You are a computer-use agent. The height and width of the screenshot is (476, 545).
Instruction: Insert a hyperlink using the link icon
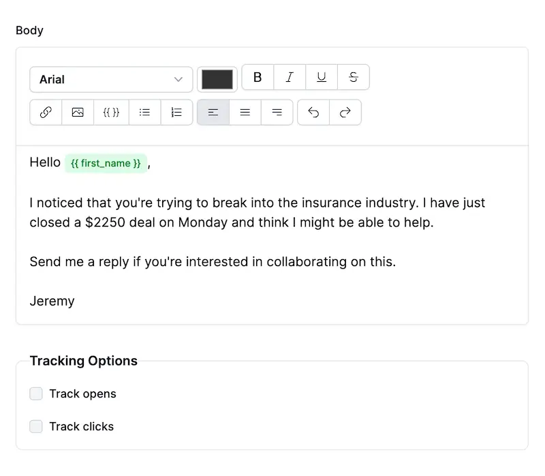click(45, 112)
